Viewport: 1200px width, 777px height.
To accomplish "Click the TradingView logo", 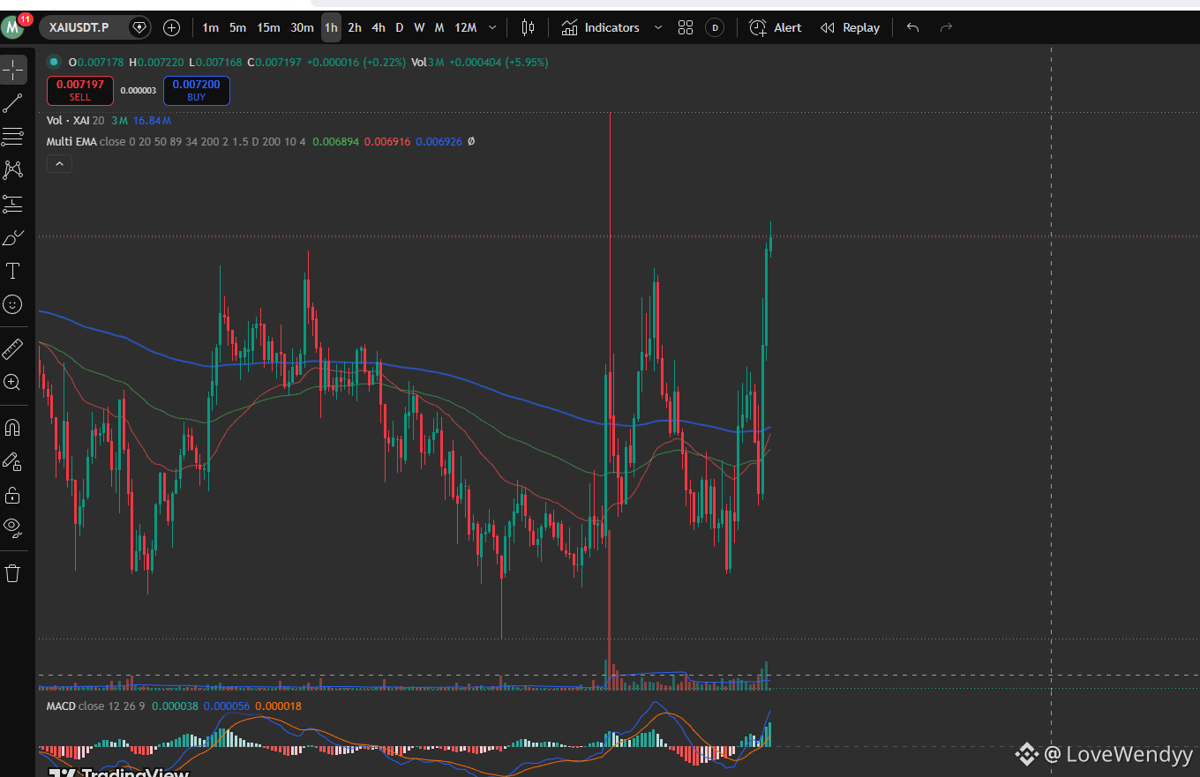I will [x=119, y=773].
